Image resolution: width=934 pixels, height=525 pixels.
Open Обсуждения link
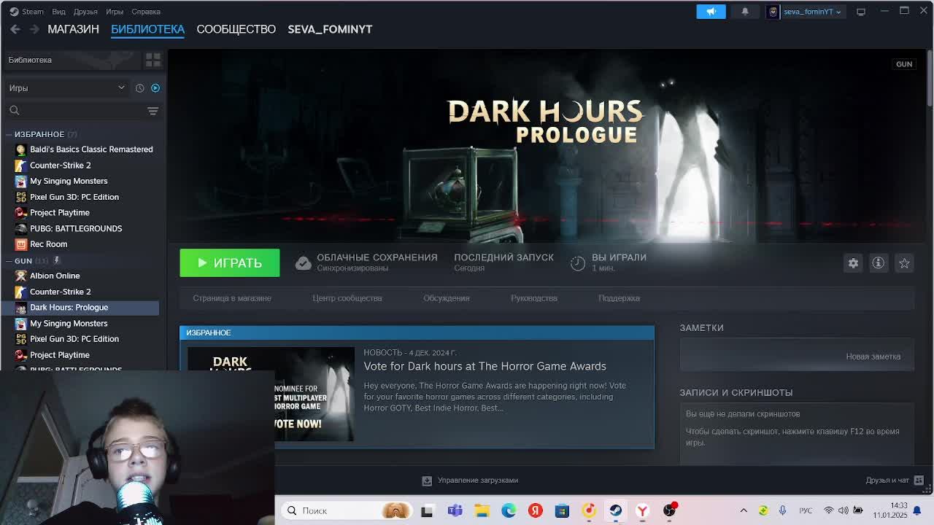click(447, 298)
